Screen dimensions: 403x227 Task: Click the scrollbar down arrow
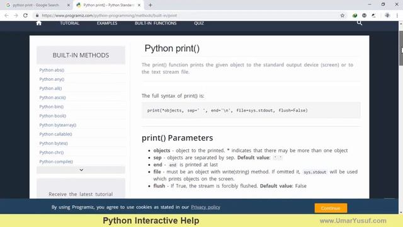point(400,212)
